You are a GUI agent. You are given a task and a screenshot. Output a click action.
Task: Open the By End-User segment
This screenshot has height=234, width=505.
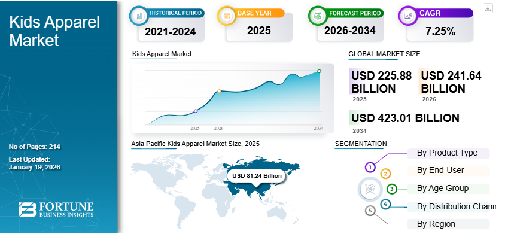tap(448, 171)
